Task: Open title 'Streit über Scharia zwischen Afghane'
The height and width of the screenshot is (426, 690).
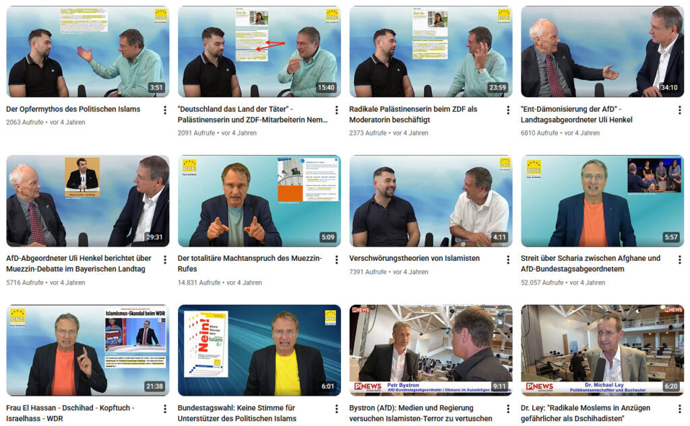Action: (590, 264)
